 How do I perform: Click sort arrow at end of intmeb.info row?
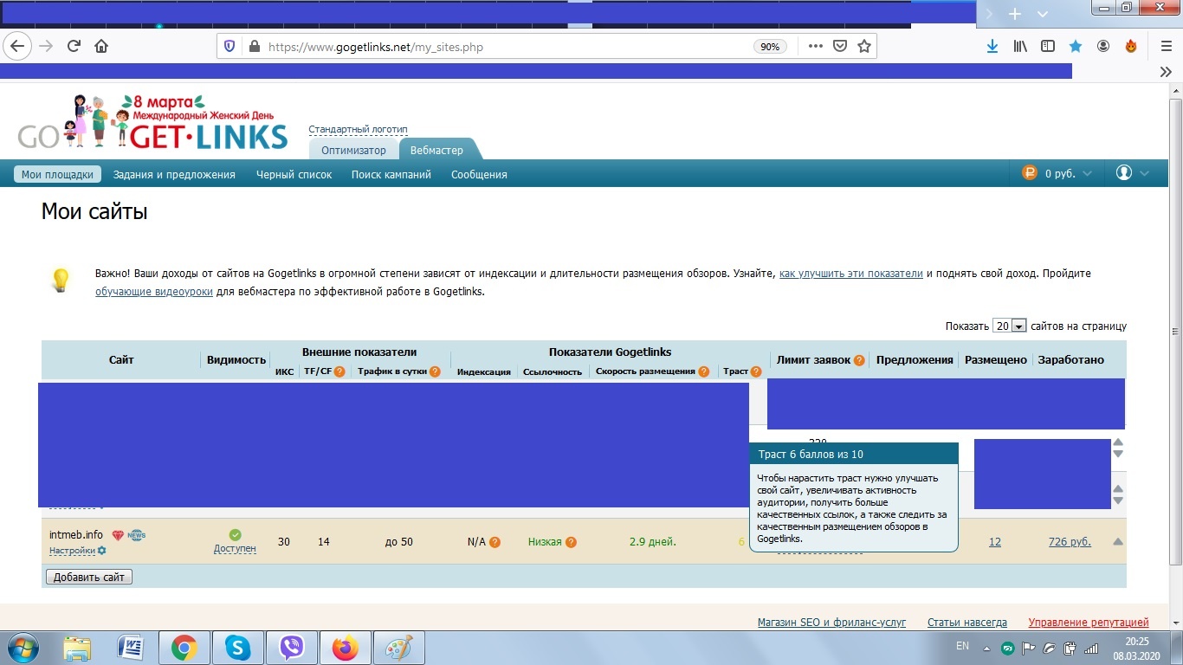click(x=1118, y=542)
